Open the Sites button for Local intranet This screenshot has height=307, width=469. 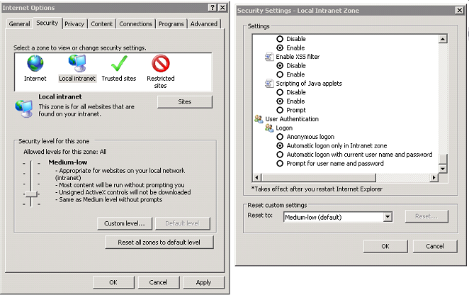[x=185, y=102]
